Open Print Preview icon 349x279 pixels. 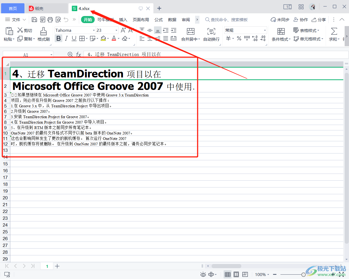click(58, 20)
